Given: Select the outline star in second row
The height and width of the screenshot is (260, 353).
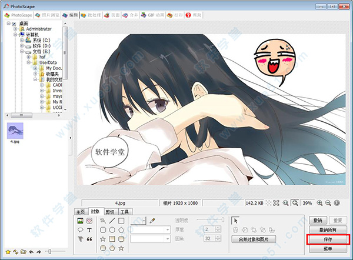Looking at the screenshot, I should click(x=103, y=239).
